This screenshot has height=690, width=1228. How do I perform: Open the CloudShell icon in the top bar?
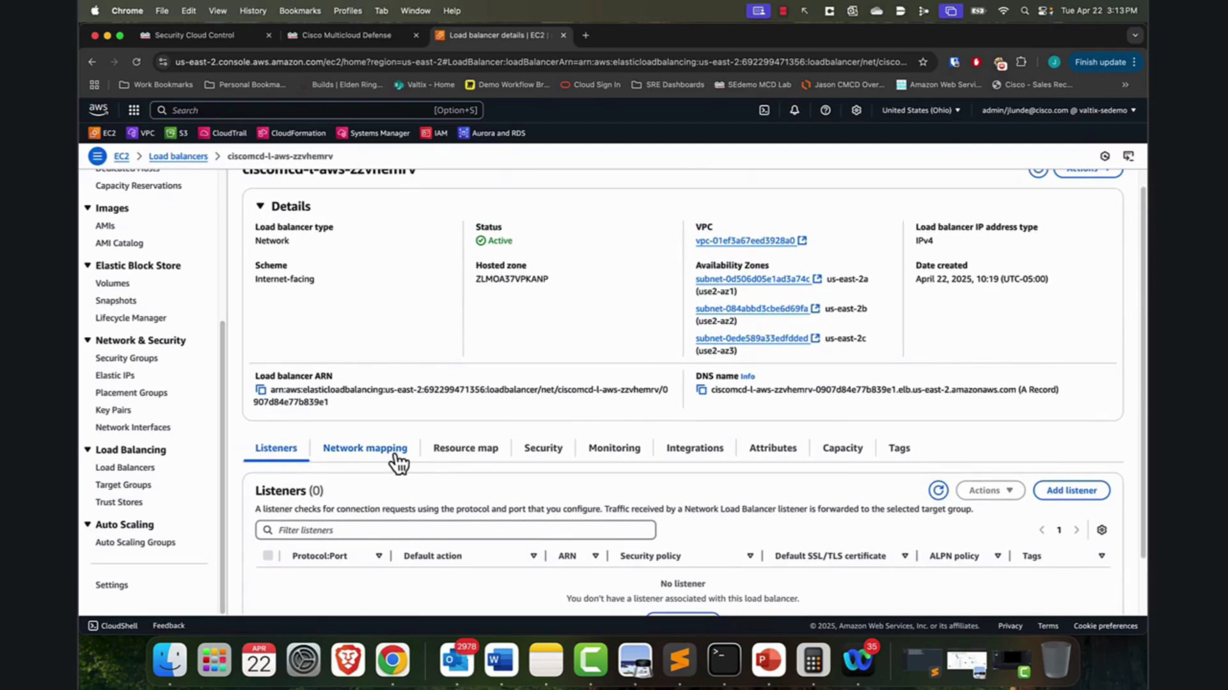[x=764, y=110]
